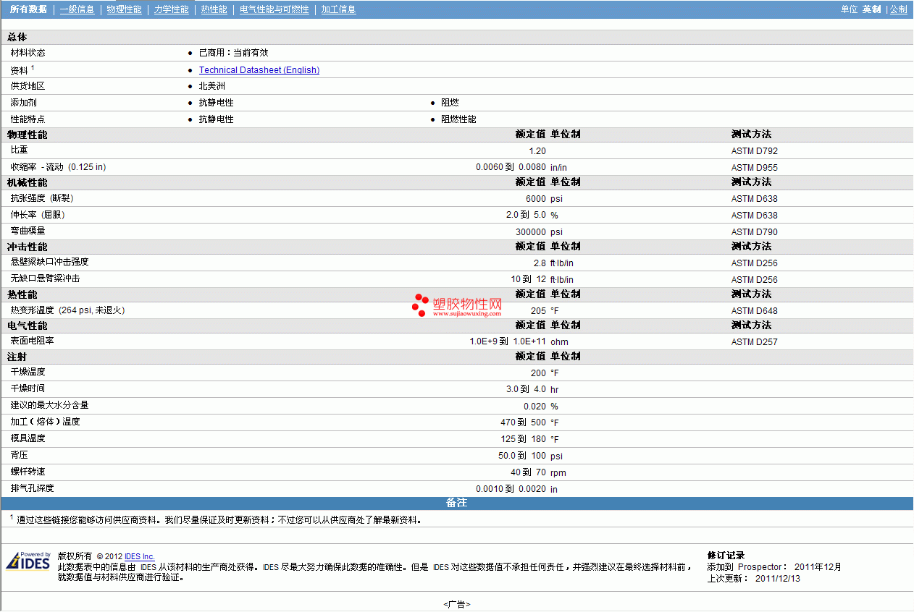The width and height of the screenshot is (914, 612).
Task: Go to the 热性能 tab
Action: [214, 9]
